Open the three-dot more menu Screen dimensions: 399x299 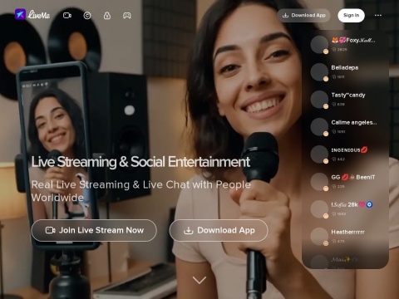click(x=378, y=16)
